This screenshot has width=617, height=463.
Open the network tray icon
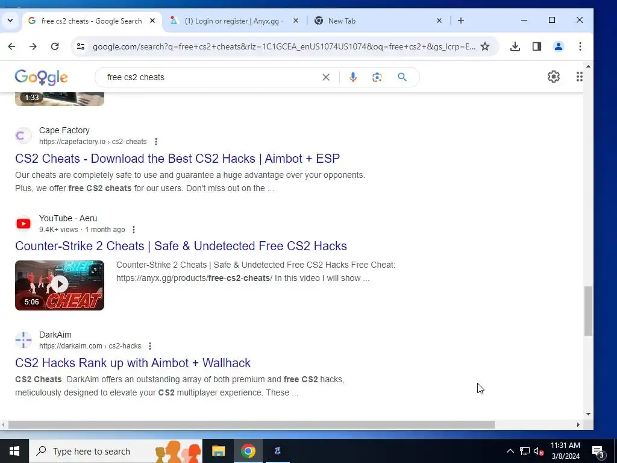pos(525,451)
